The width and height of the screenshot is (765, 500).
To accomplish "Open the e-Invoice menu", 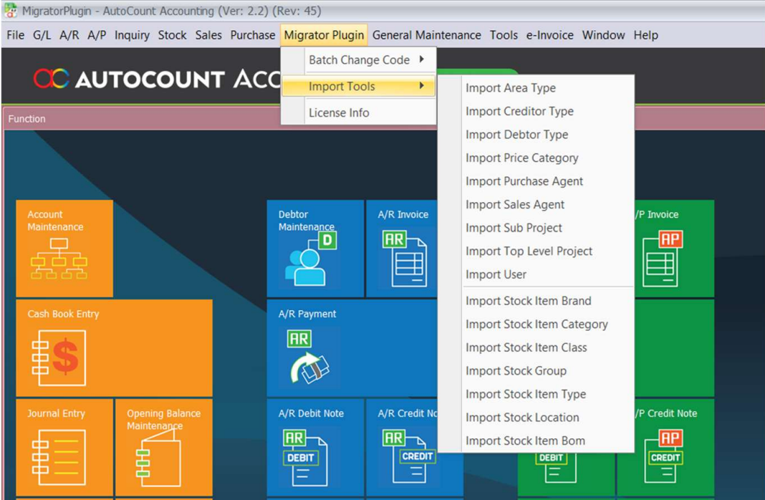I will tap(549, 35).
